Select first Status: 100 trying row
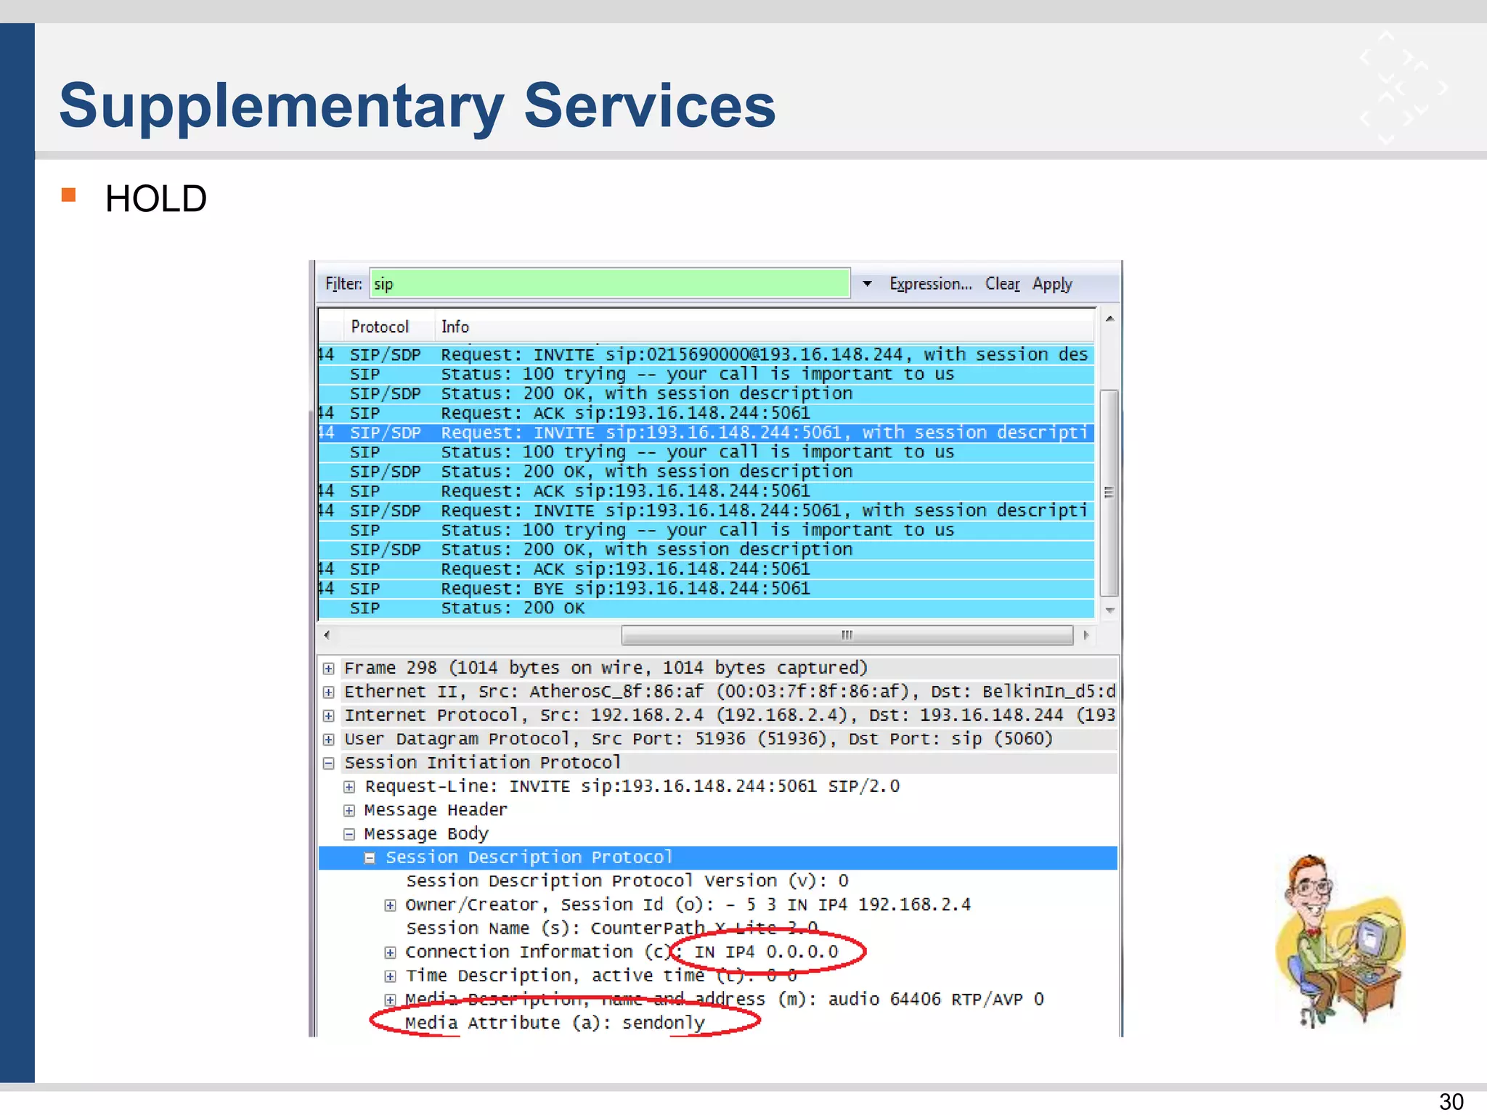 pyautogui.click(x=706, y=374)
